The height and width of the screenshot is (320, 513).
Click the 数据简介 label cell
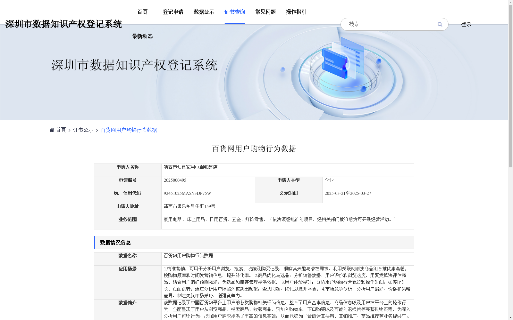click(128, 309)
